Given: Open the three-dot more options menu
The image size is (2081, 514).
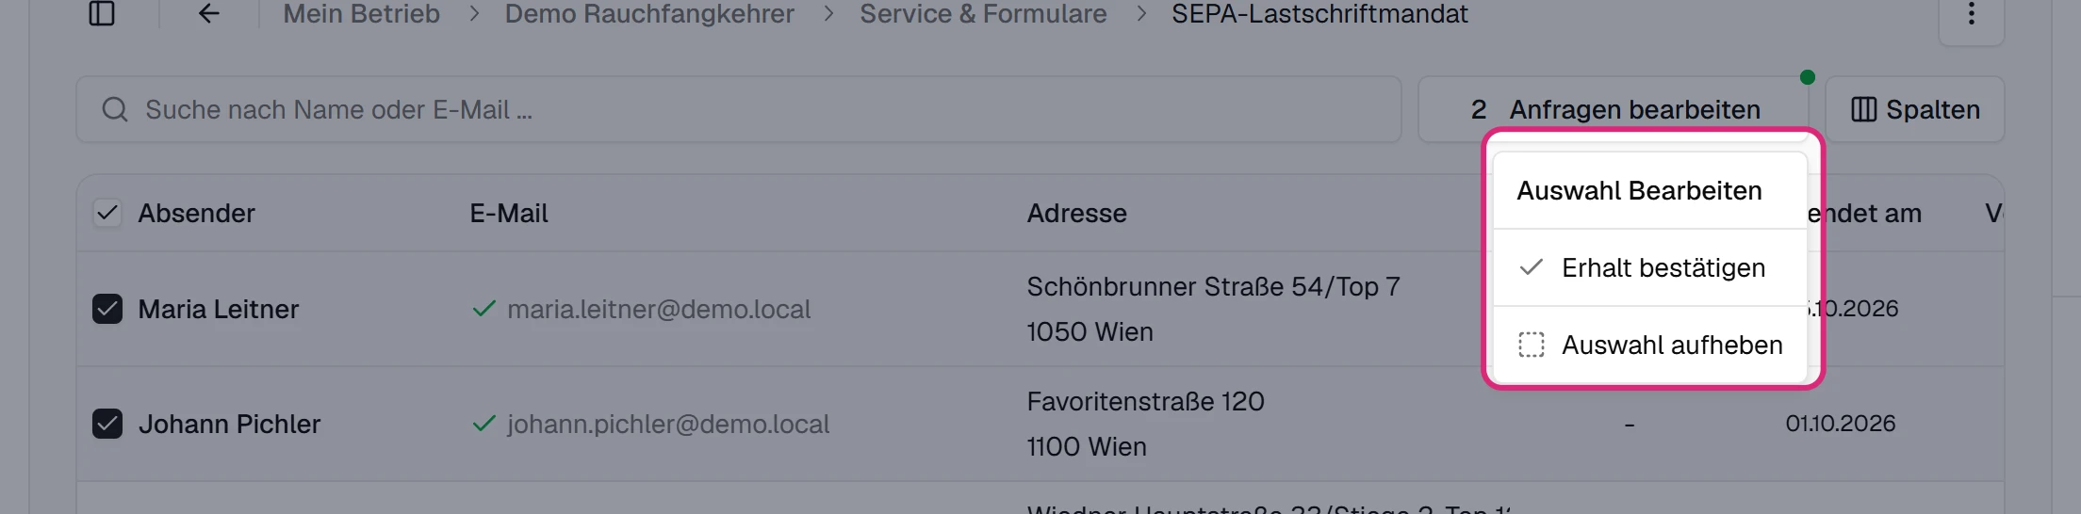Looking at the screenshot, I should click(1971, 14).
